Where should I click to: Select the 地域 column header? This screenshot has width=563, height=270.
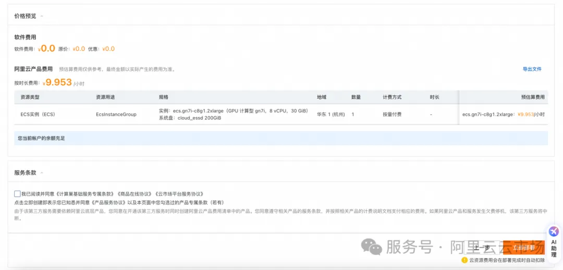pos(322,97)
